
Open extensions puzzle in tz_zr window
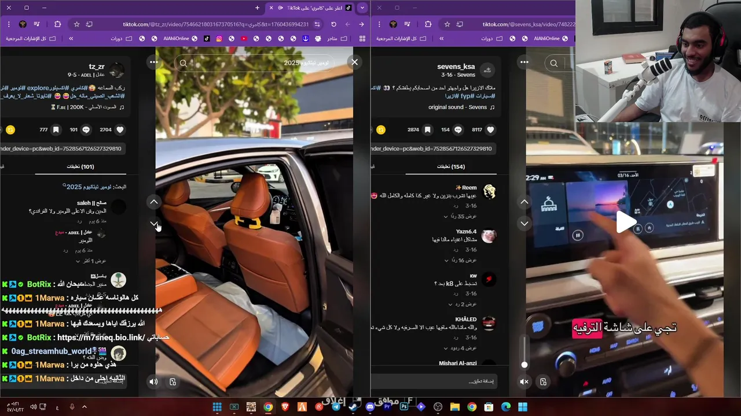[57, 24]
